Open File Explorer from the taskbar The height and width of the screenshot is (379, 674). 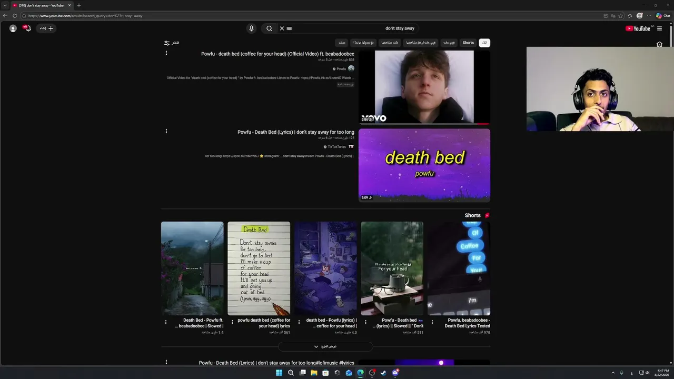pyautogui.click(x=314, y=373)
